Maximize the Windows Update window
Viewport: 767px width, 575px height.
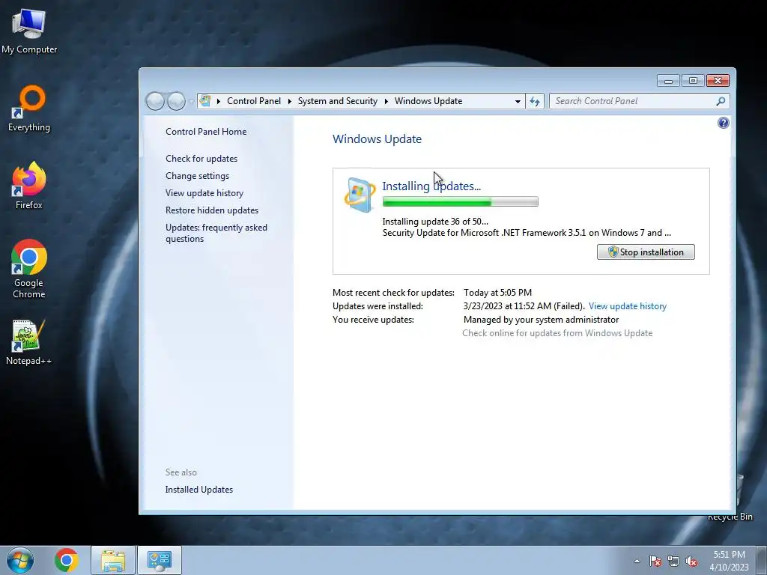click(x=693, y=81)
